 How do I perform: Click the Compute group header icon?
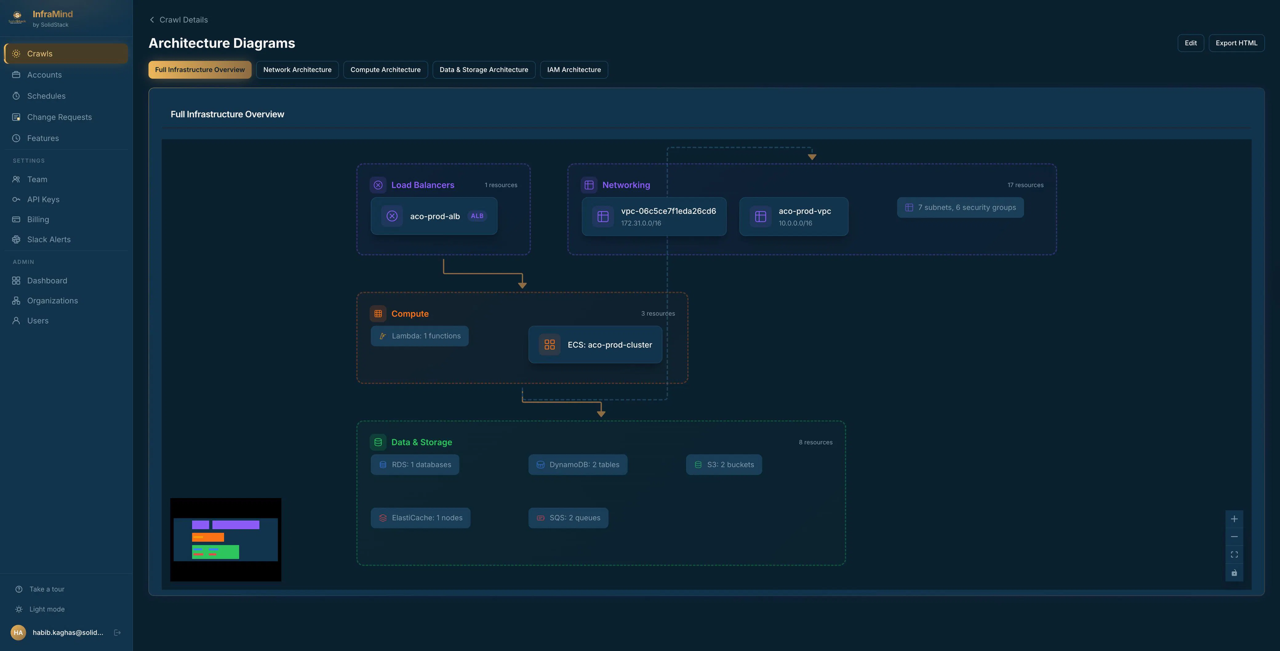(x=378, y=314)
